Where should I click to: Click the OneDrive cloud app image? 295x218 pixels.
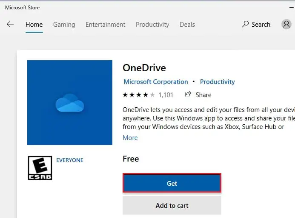pyautogui.click(x=70, y=103)
